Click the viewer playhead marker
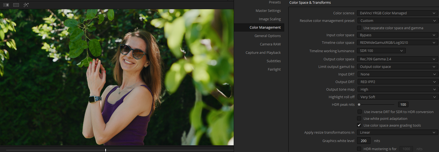 (106, 150)
